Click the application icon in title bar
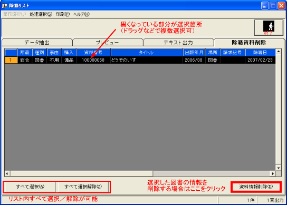The image size is (287, 205). click(x=4, y=6)
